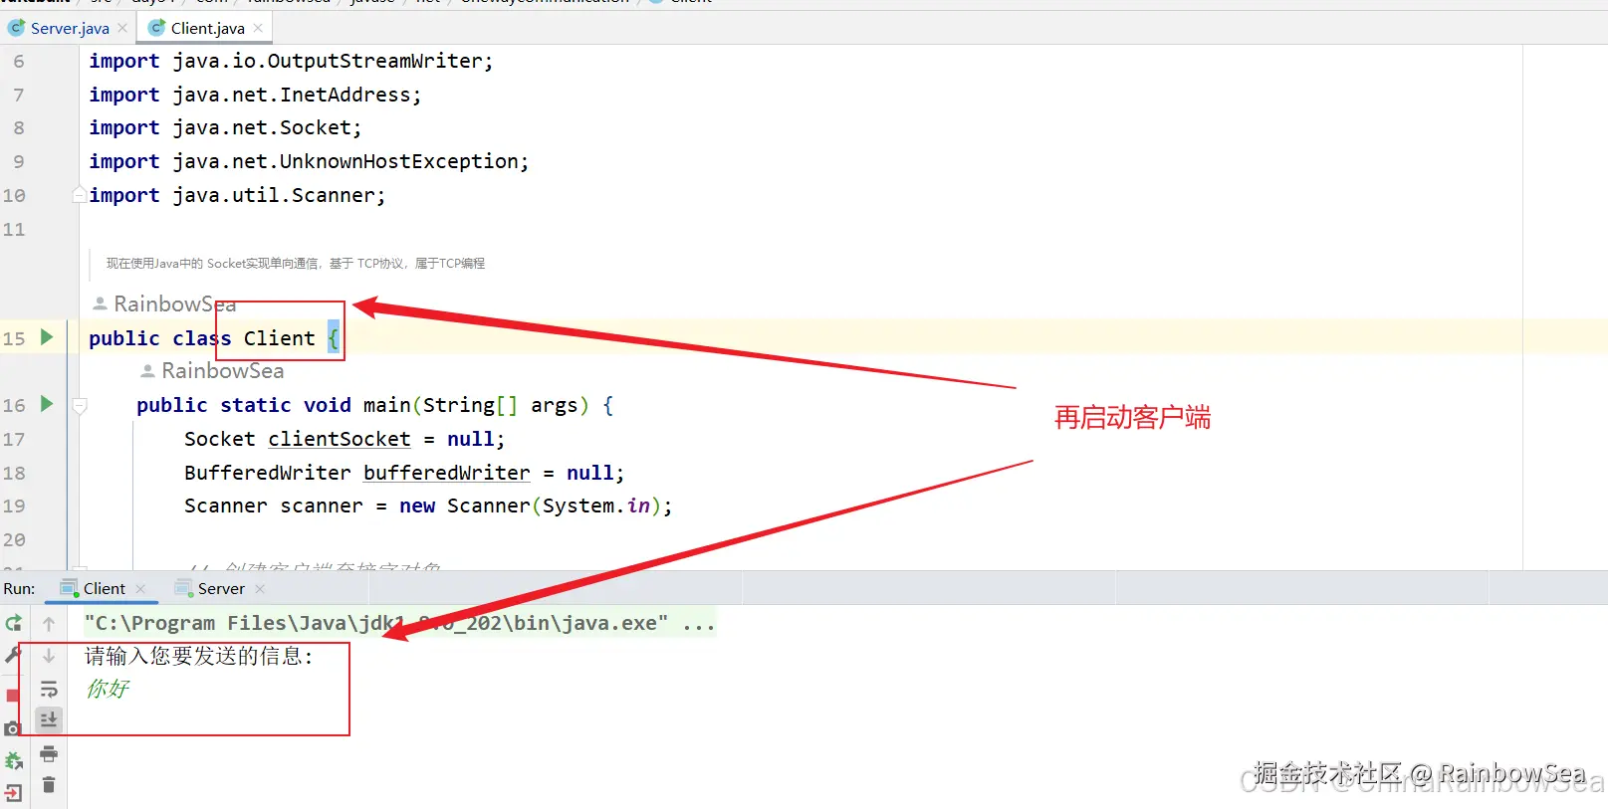
Task: Jump down the stack trace arrow
Action: point(49,656)
